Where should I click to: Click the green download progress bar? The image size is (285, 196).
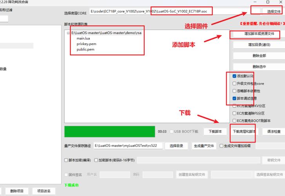pyautogui.click(x=110, y=131)
